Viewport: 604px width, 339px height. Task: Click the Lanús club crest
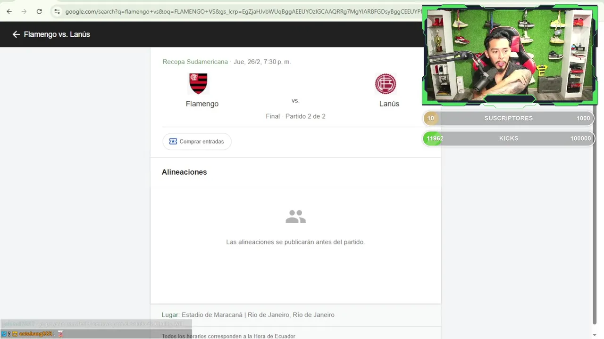tap(386, 84)
